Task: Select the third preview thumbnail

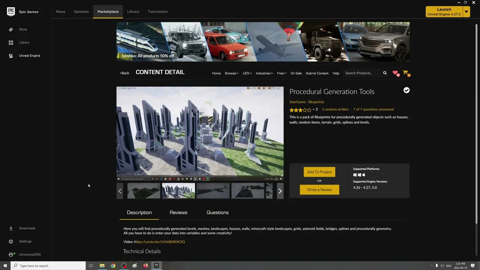Action: 213,191
